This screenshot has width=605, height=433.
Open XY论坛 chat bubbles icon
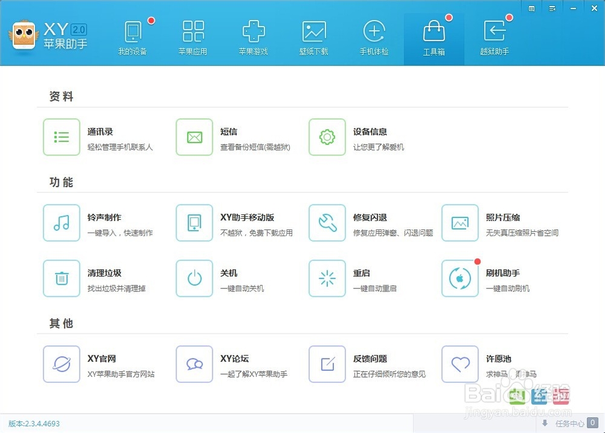pos(194,364)
